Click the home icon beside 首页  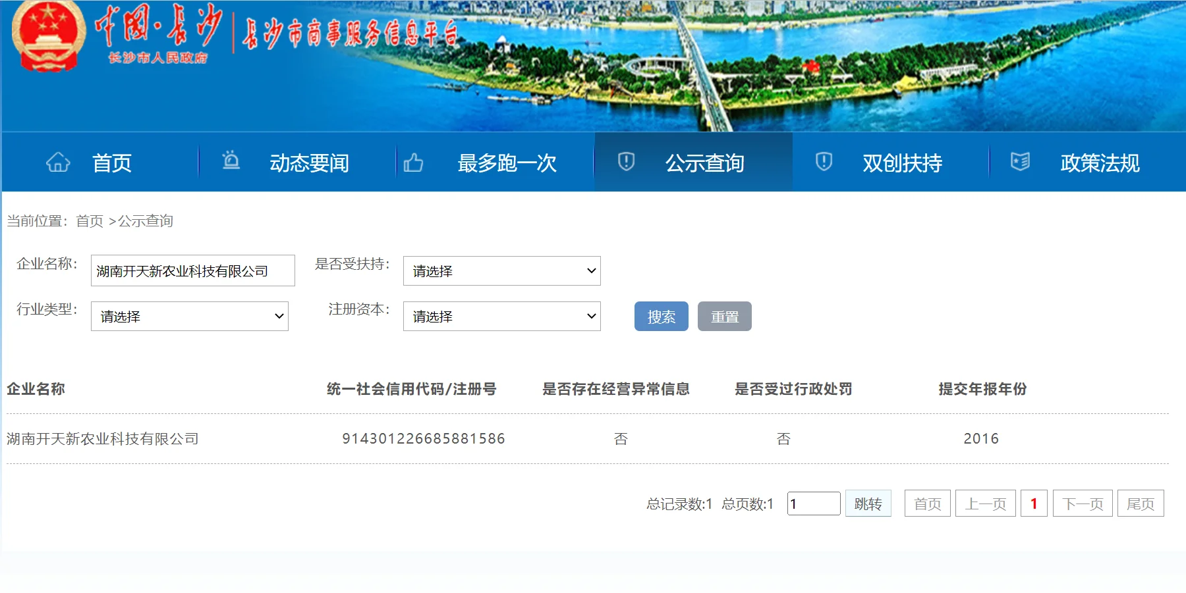point(57,161)
